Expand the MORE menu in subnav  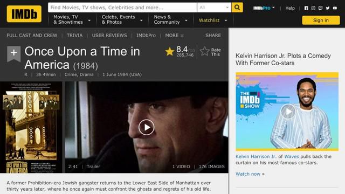(174, 36)
